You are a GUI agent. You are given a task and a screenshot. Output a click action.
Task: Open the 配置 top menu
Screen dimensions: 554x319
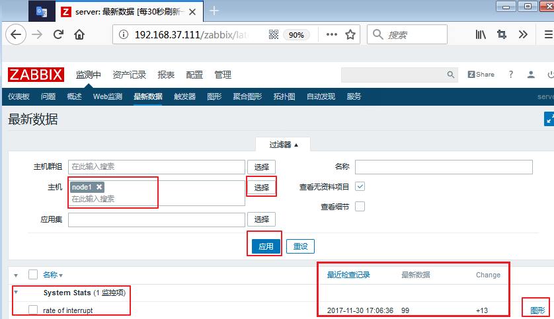click(x=194, y=75)
